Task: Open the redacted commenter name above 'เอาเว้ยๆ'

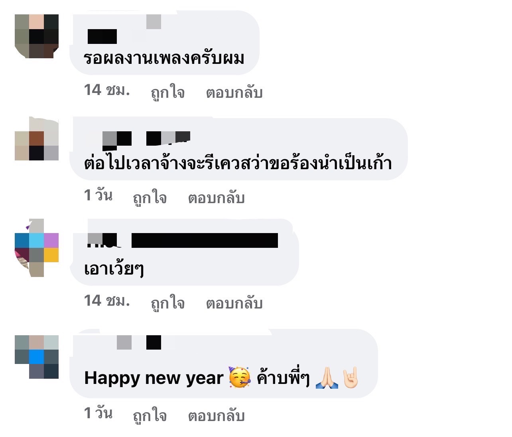Action: pos(182,240)
